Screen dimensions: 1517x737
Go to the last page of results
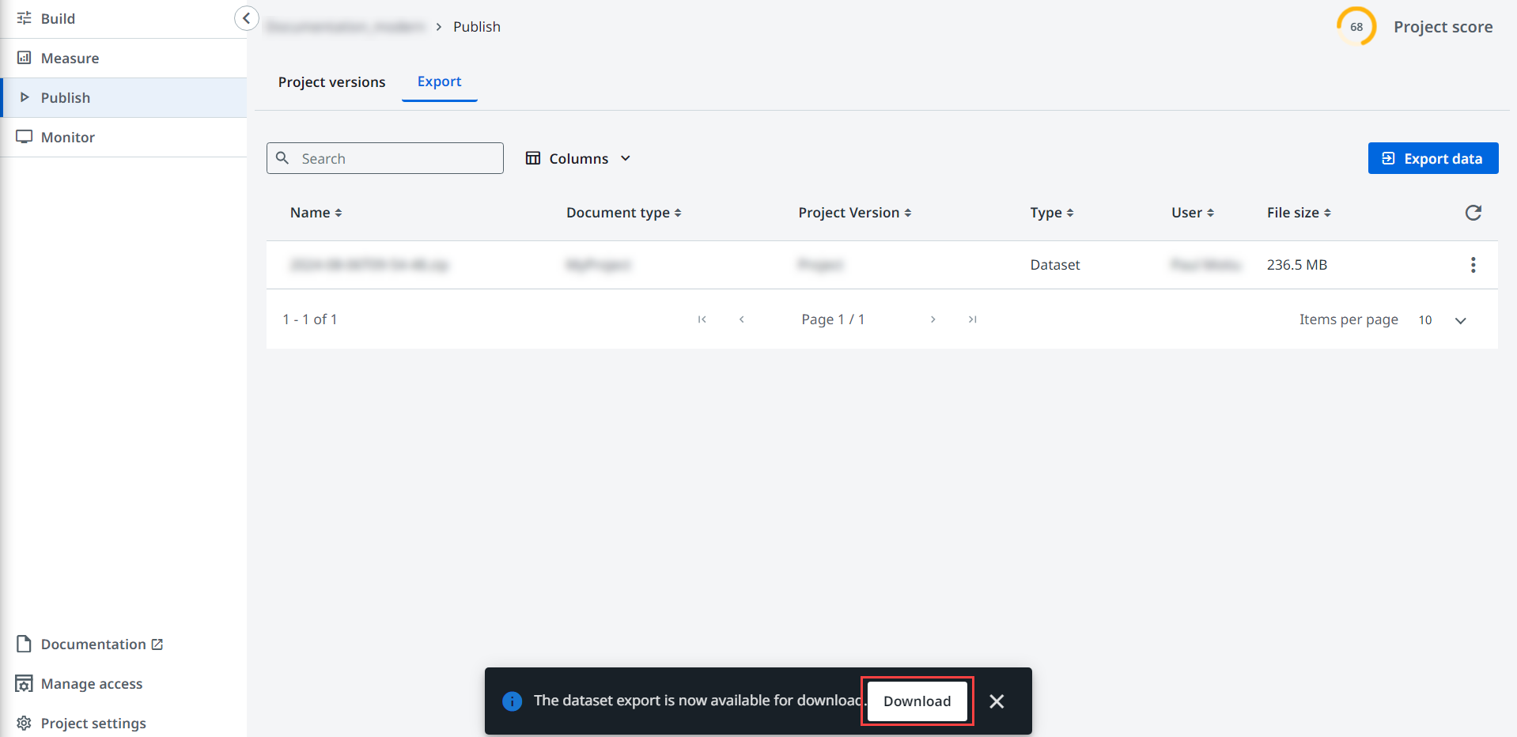pyautogui.click(x=972, y=319)
